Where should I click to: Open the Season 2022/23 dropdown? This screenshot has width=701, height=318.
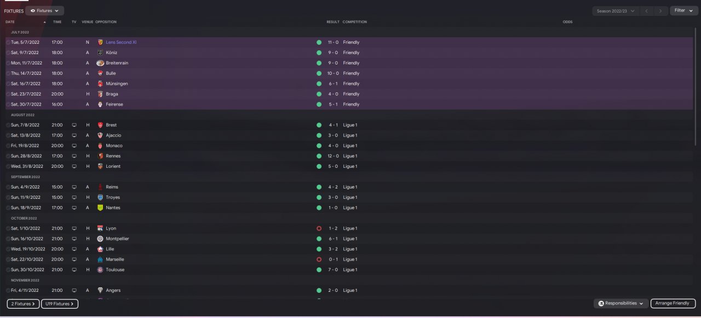coord(615,10)
